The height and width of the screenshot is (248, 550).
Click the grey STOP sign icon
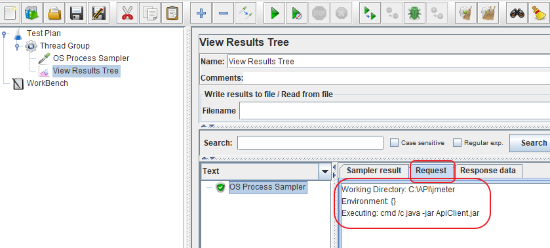[x=319, y=13]
